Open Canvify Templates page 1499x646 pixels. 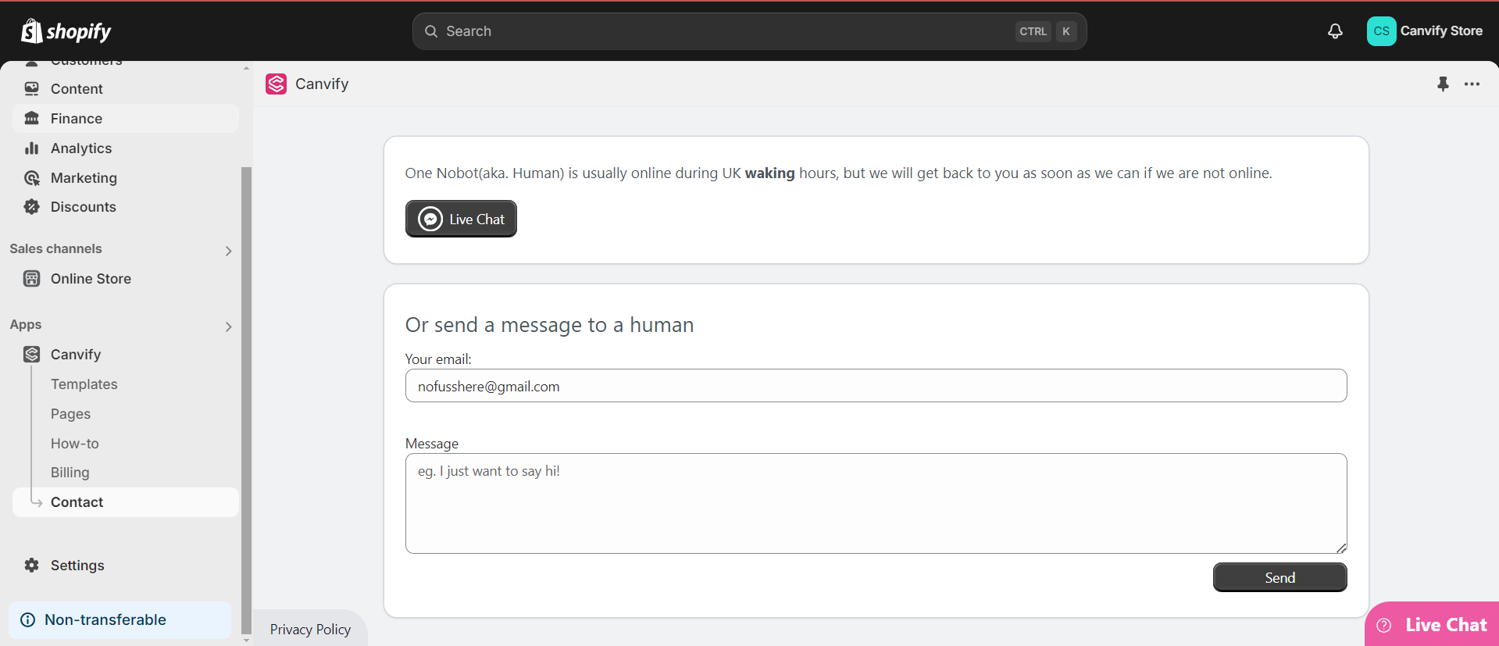(84, 384)
